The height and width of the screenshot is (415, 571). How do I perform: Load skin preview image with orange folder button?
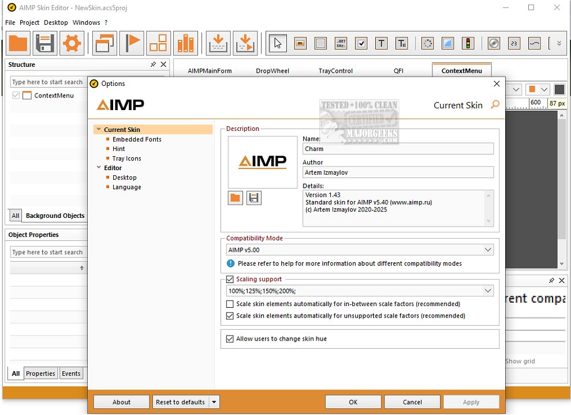point(235,198)
